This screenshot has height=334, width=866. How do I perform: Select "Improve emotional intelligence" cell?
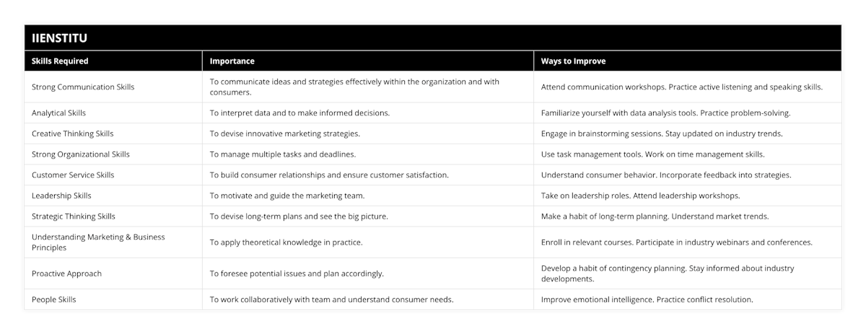(x=647, y=299)
